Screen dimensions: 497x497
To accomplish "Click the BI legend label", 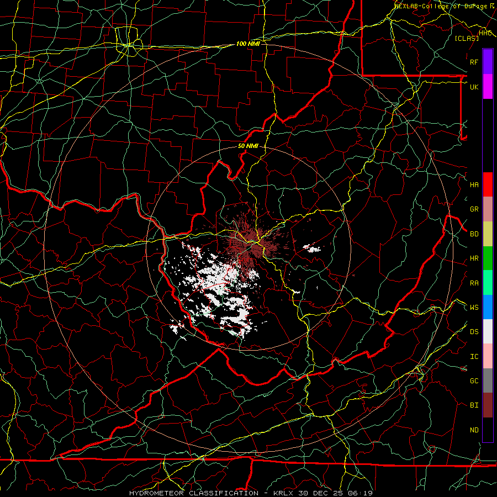I will point(474,405).
